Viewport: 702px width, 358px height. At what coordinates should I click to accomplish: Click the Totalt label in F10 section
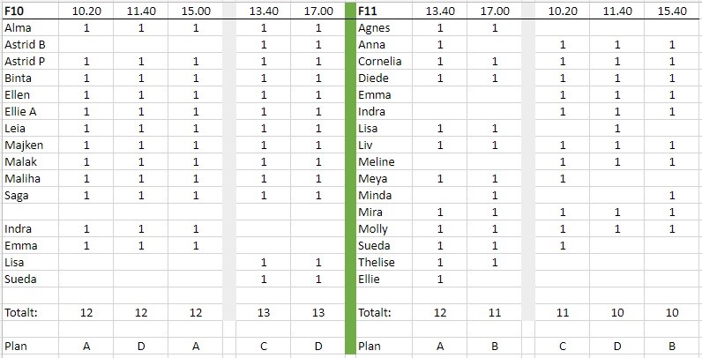[22, 313]
